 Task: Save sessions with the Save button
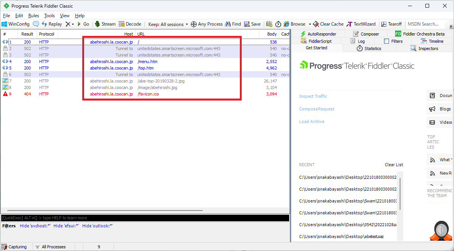(x=252, y=24)
